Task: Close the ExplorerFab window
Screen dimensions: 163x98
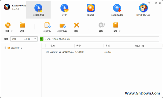Action: (160, 3)
